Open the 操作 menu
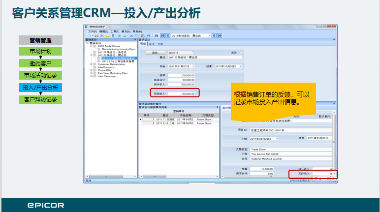 tap(126, 31)
